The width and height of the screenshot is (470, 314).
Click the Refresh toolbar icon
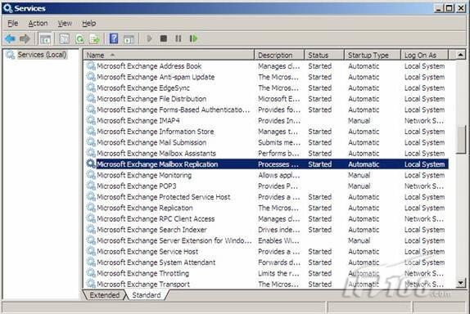pyautogui.click(x=79, y=39)
